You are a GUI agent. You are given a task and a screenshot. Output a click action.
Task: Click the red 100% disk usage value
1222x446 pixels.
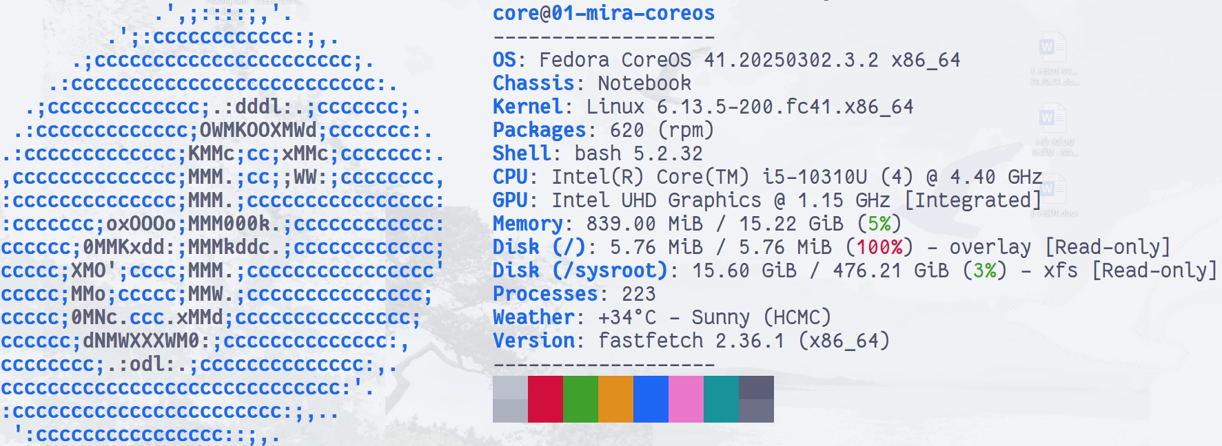(879, 247)
